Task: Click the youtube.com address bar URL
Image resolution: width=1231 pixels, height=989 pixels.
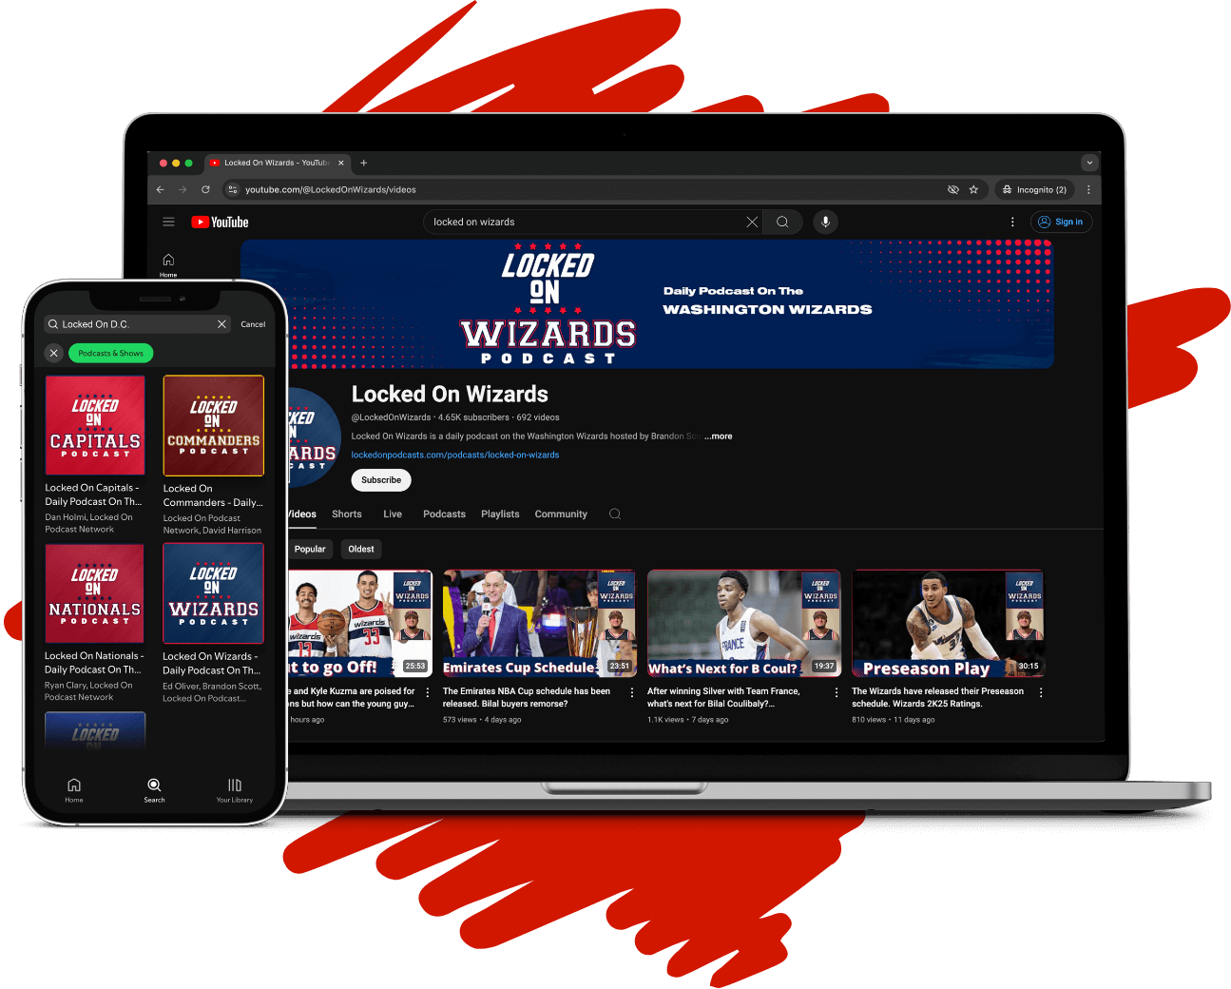Action: pyautogui.click(x=331, y=189)
